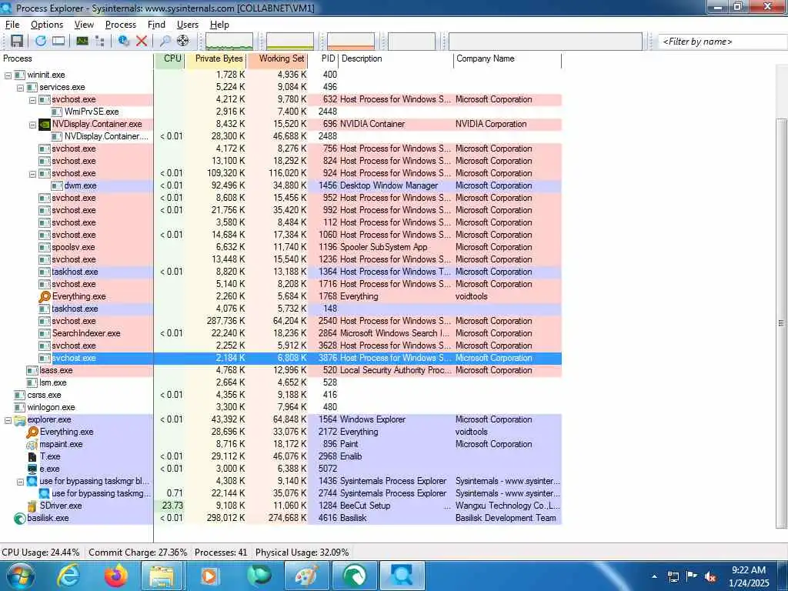Image resolution: width=788 pixels, height=591 pixels.
Task: Click the red Kill Process icon
Action: point(142,42)
